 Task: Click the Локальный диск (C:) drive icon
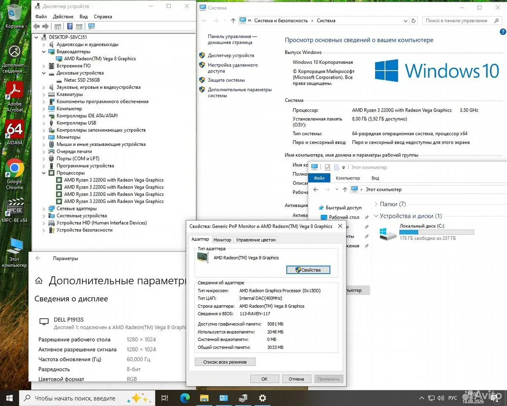click(387, 233)
